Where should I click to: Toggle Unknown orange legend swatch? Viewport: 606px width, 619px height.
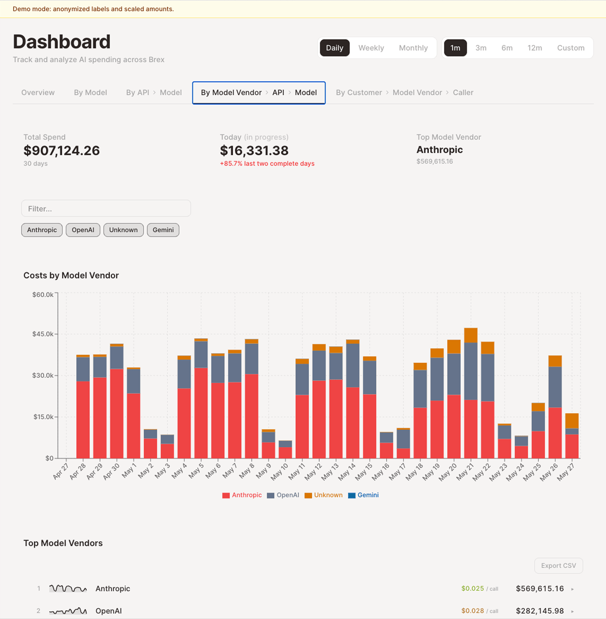point(308,495)
